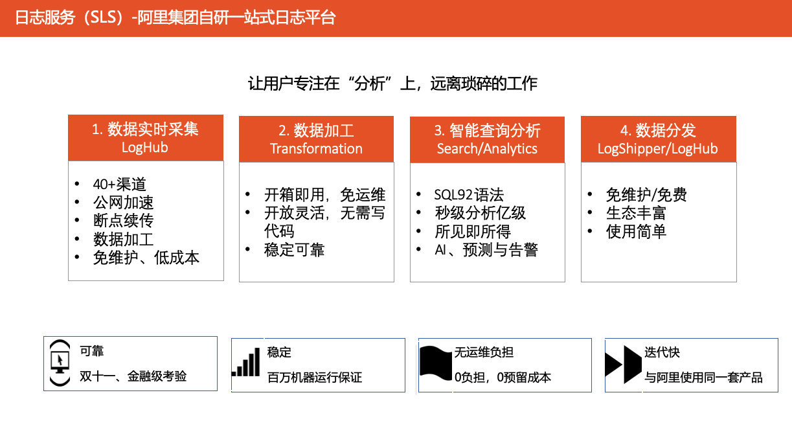
Task: Click the monitor icon beside 可靠
Action: (60, 363)
